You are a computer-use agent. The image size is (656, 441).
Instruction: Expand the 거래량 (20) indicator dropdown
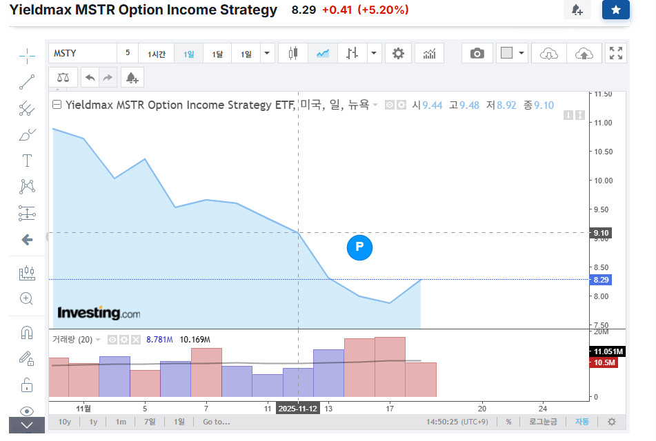pyautogui.click(x=98, y=340)
